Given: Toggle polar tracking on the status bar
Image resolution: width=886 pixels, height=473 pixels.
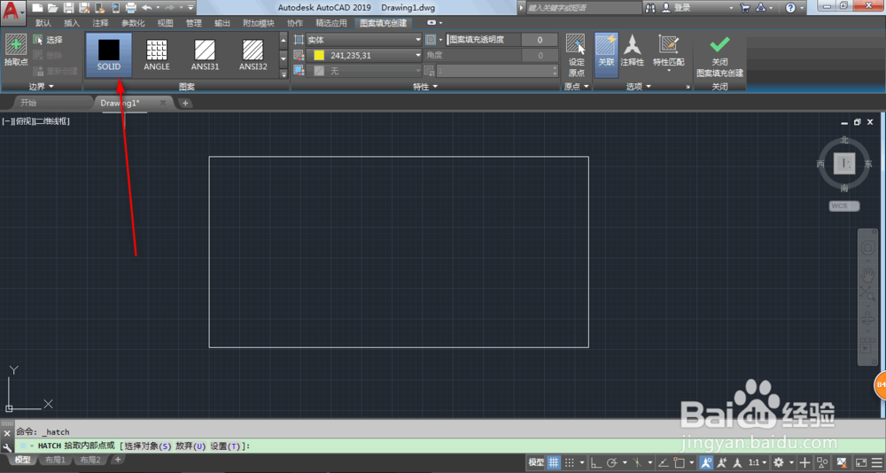Looking at the screenshot, I should coord(610,462).
